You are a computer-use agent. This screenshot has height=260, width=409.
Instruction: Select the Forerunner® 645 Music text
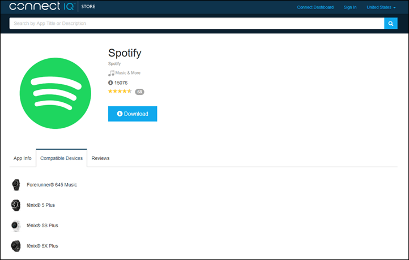click(52, 185)
